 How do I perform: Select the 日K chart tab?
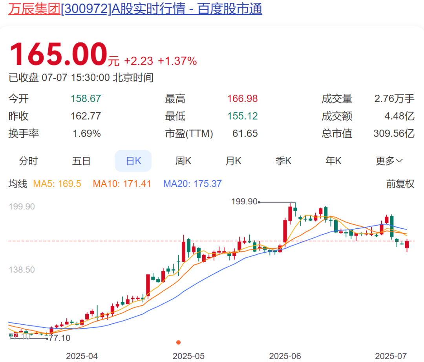click(133, 161)
